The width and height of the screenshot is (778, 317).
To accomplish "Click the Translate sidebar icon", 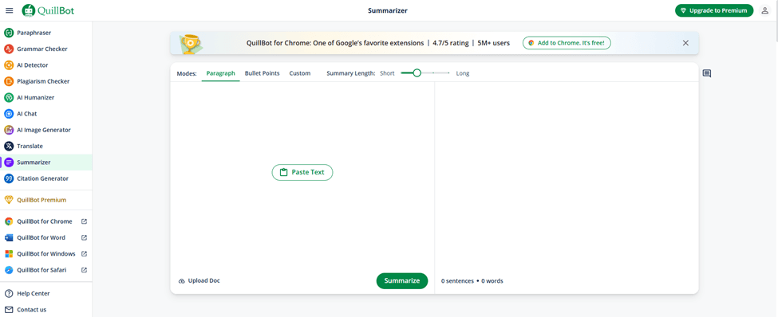I will coord(9,146).
